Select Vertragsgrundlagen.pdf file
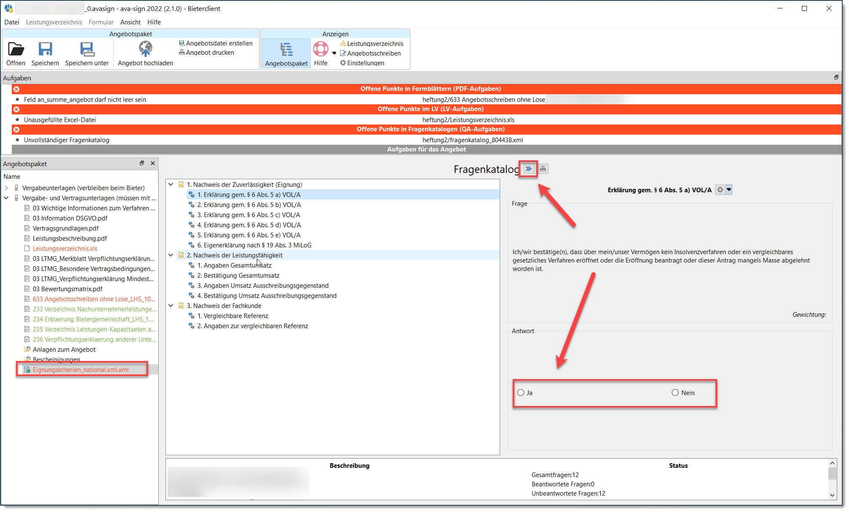The image size is (849, 512). (66, 228)
